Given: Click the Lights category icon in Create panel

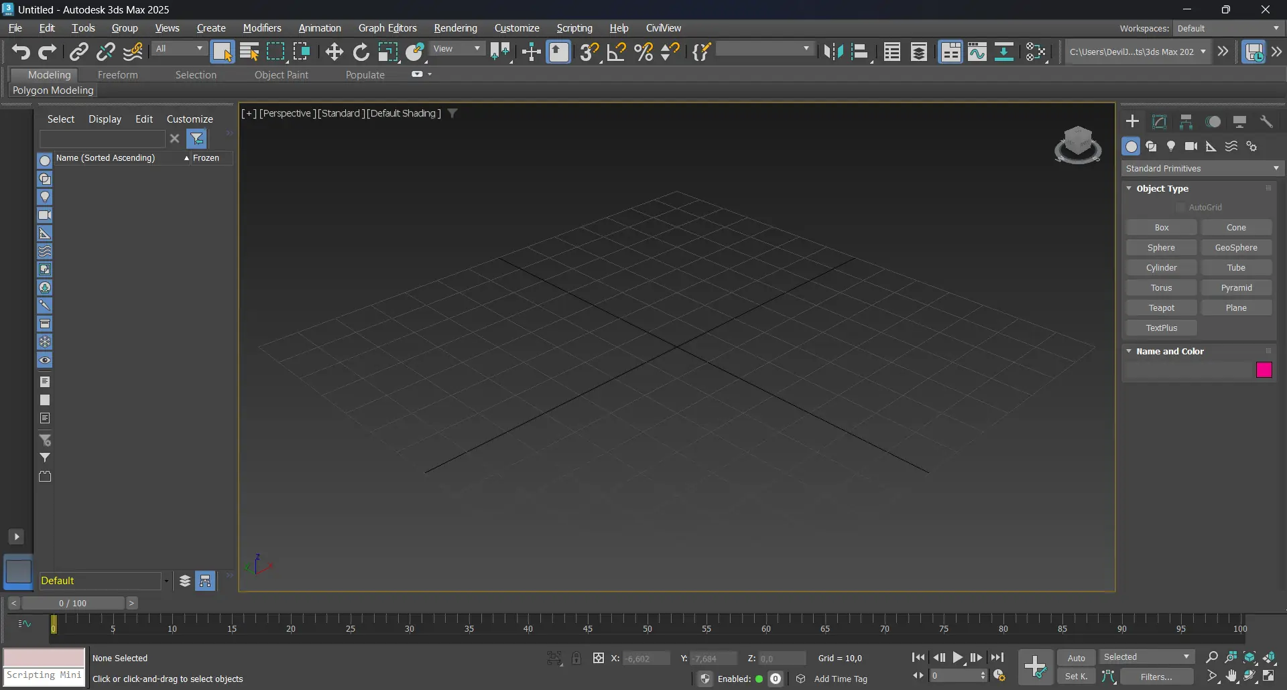Looking at the screenshot, I should click(1171, 147).
